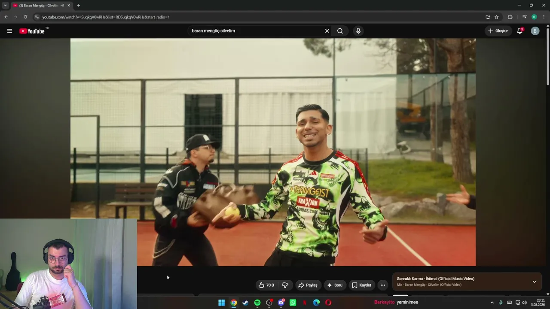The height and width of the screenshot is (309, 550).
Task: Open the Chrome profile avatar
Action: (534, 17)
